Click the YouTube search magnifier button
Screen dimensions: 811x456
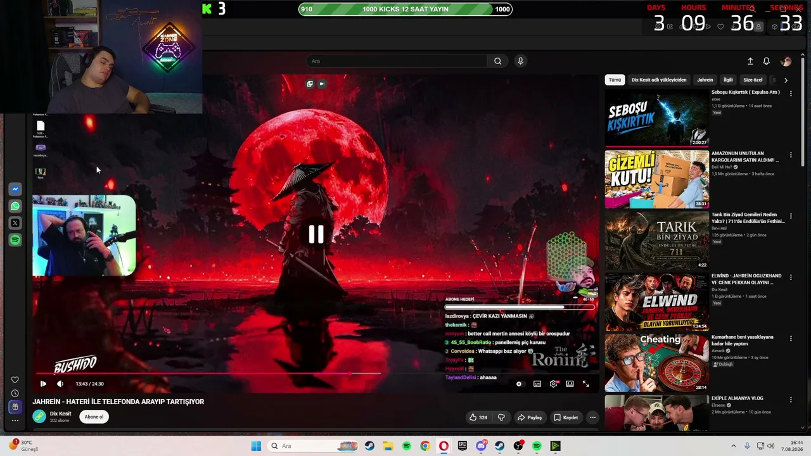497,61
